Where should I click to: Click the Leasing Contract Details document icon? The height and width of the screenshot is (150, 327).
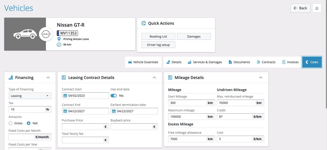coord(64,77)
